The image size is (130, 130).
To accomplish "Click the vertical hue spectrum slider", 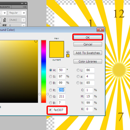I will [44, 71].
